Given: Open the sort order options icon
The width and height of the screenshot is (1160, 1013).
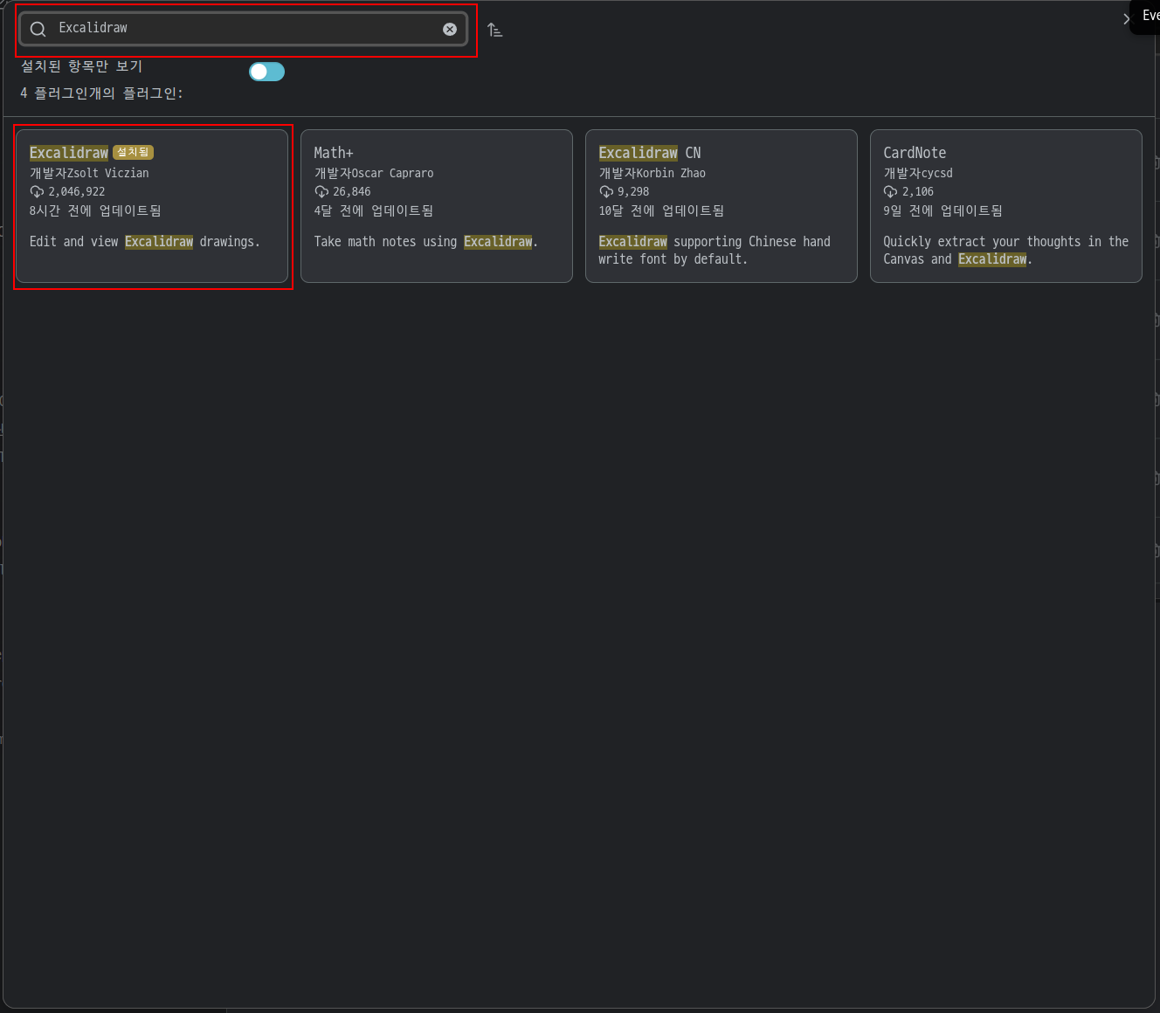Looking at the screenshot, I should [494, 30].
